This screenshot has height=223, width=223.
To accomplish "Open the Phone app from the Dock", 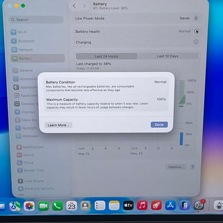I will point(57,206).
